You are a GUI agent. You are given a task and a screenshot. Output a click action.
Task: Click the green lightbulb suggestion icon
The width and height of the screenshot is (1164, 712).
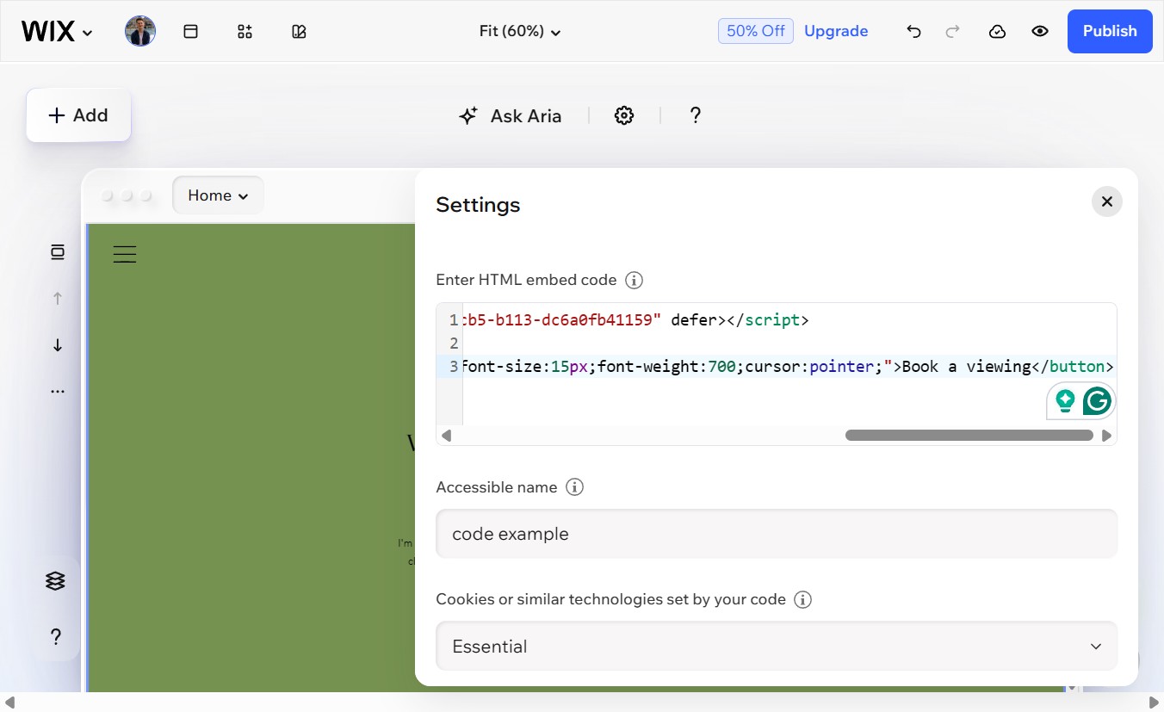1065,401
